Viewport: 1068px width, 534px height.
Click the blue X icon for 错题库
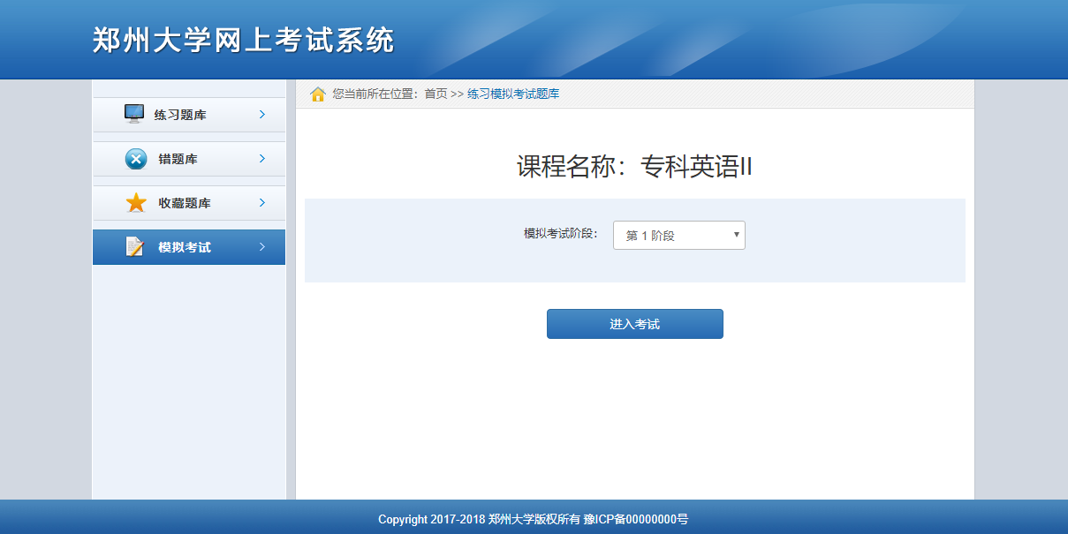click(136, 159)
